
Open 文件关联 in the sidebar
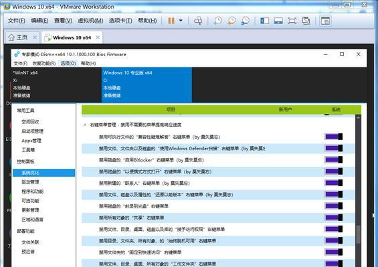[30, 242]
